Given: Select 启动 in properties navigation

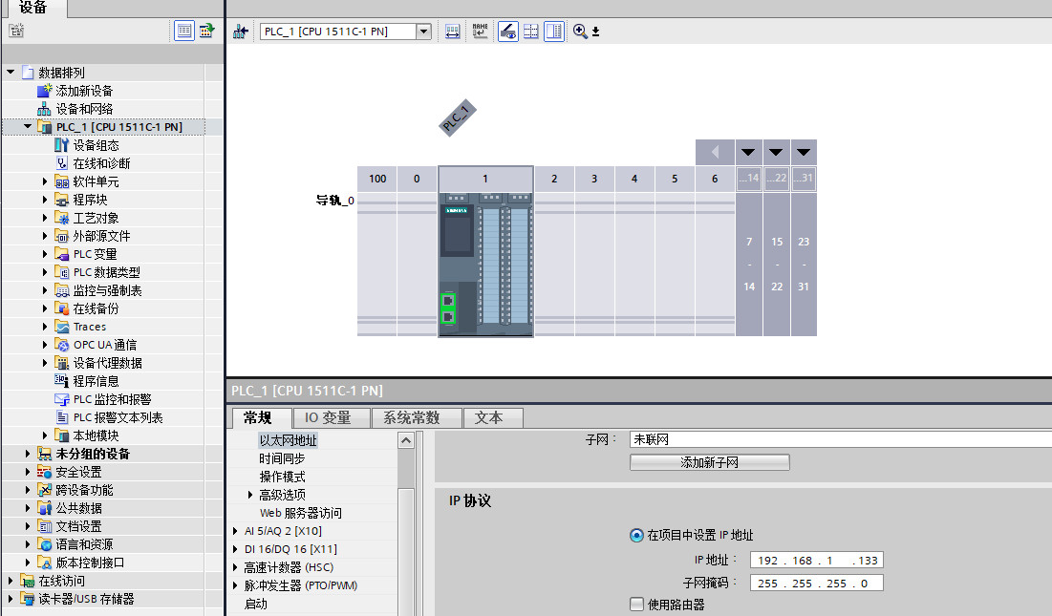Looking at the screenshot, I should coord(256,604).
